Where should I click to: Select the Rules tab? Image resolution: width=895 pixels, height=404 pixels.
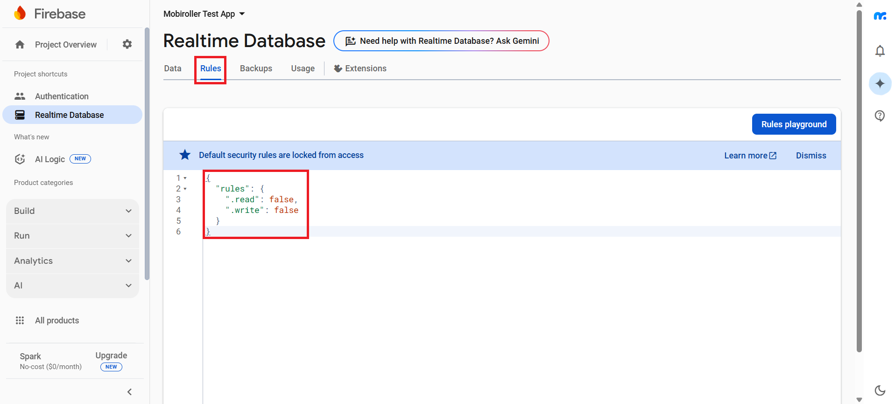pos(211,68)
